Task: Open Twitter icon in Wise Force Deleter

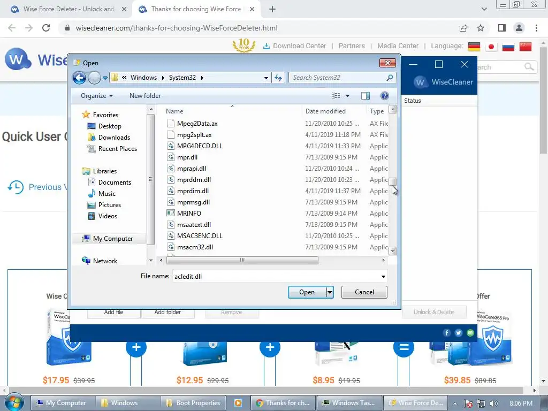Action: 459,333
